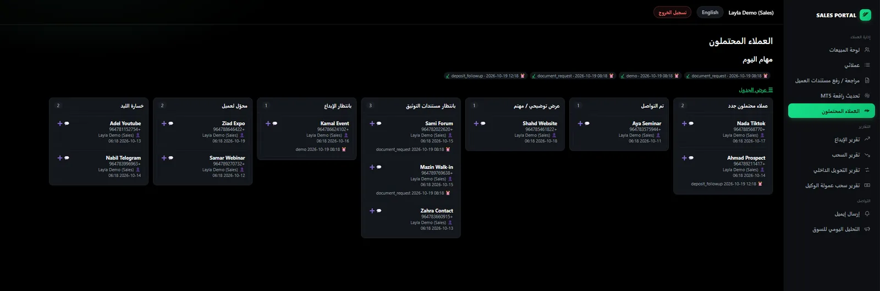Go to عملائي sidebar item
Screen dimensions: 880x291
click(x=832, y=65)
